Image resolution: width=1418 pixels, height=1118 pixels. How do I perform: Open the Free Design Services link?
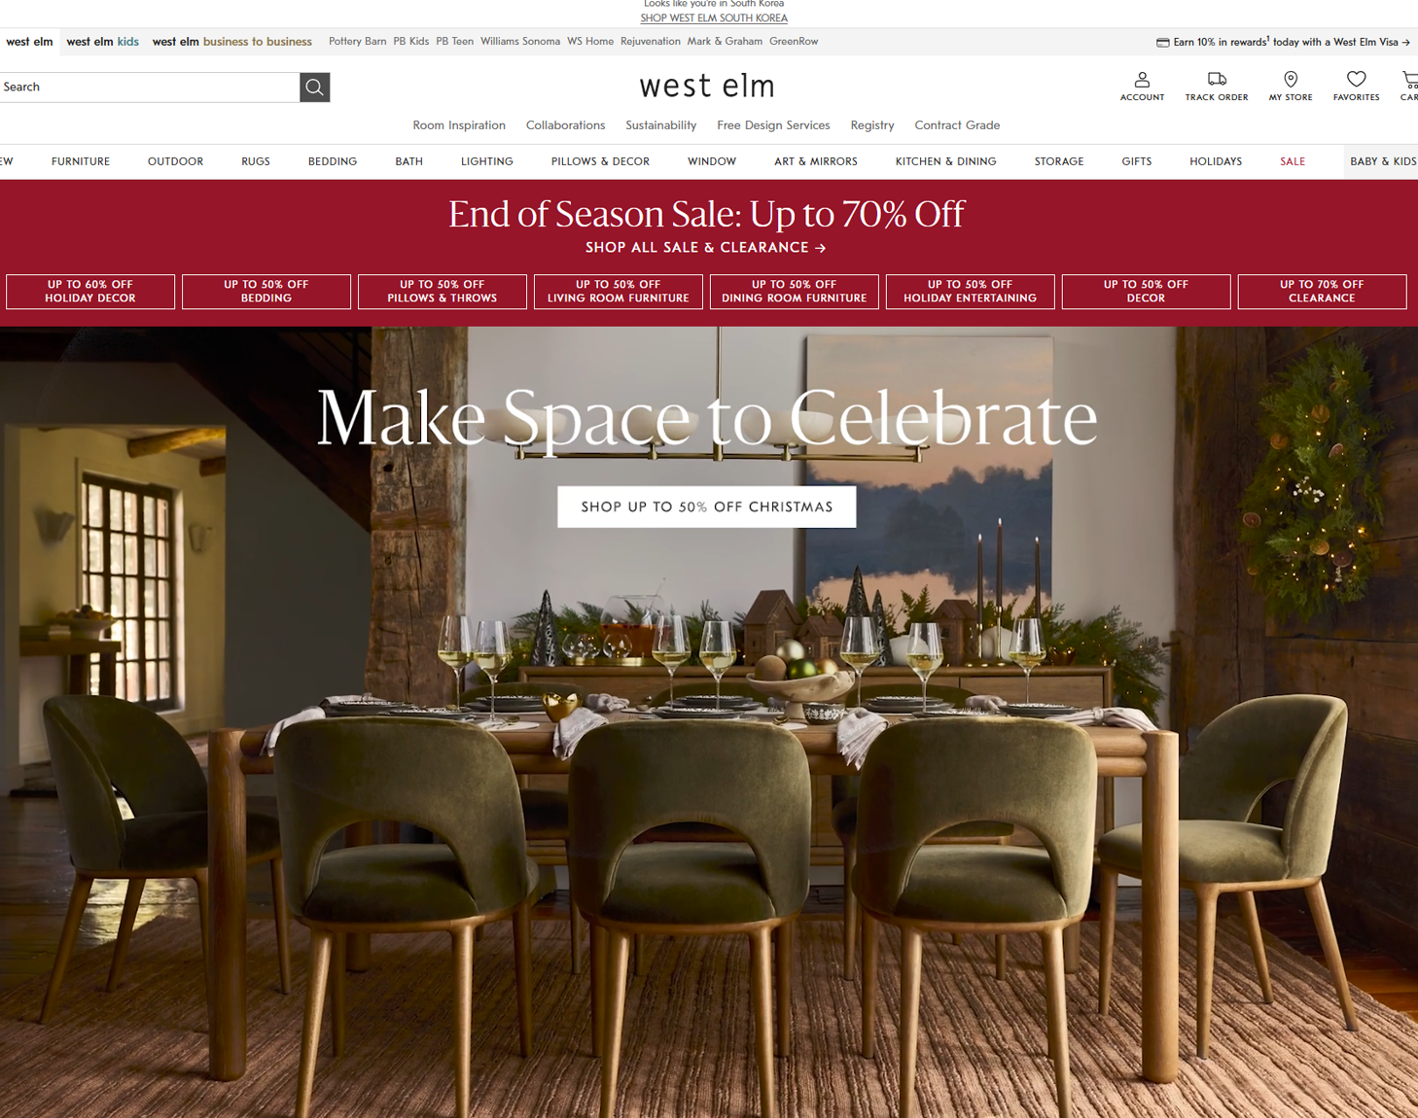click(x=773, y=125)
